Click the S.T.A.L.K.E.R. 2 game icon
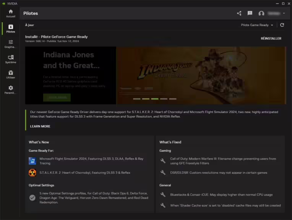This screenshot has height=220, width=292. point(32,173)
